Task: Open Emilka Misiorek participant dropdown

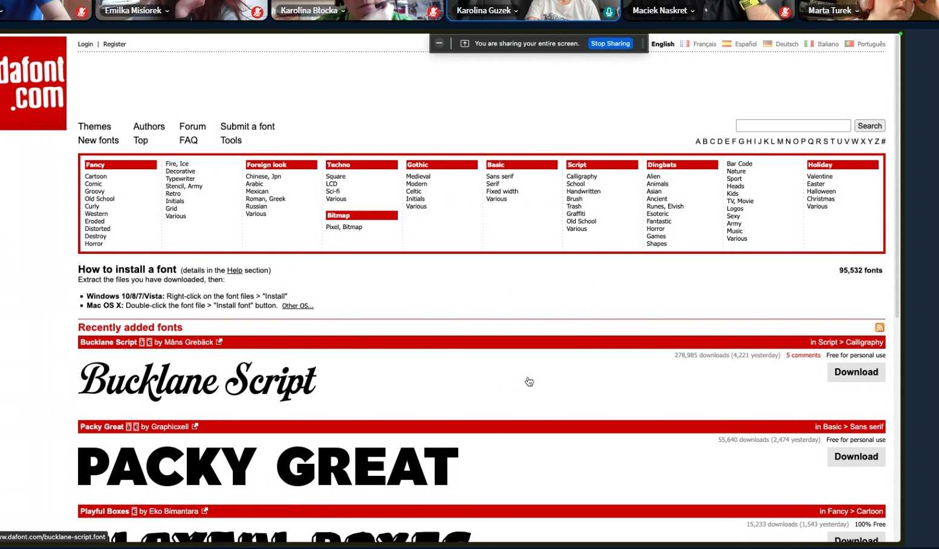Action: click(167, 11)
